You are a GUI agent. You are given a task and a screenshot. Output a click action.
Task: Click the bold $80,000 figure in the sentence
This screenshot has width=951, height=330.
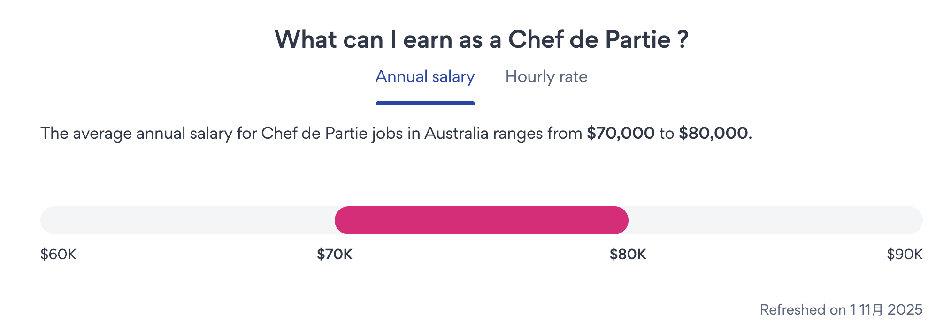pos(713,134)
